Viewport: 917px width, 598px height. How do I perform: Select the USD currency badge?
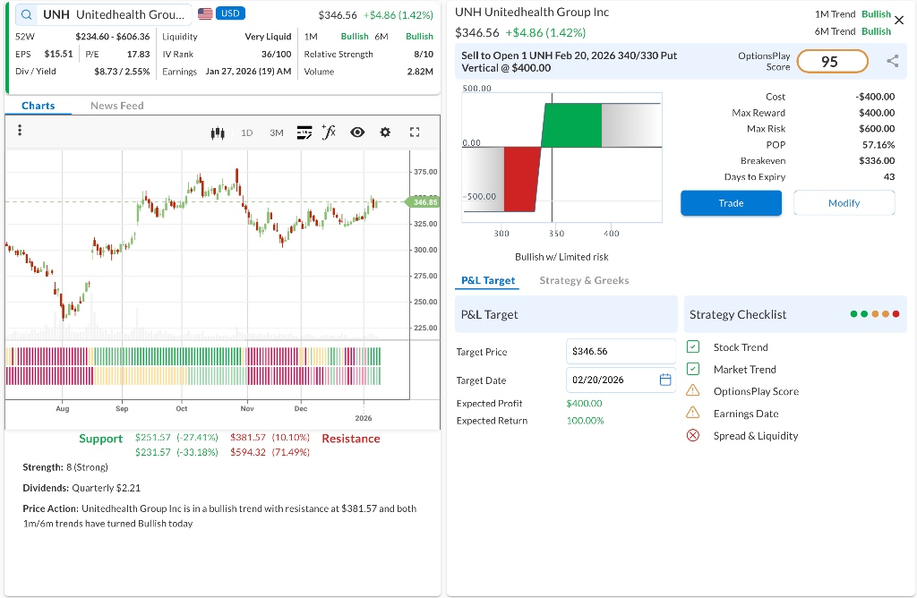pos(229,14)
